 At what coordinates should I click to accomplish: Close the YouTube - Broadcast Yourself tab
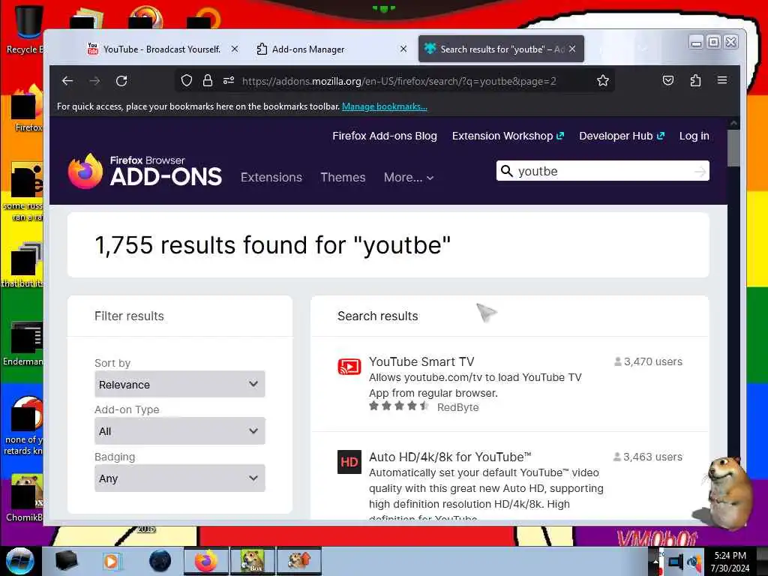(x=235, y=49)
